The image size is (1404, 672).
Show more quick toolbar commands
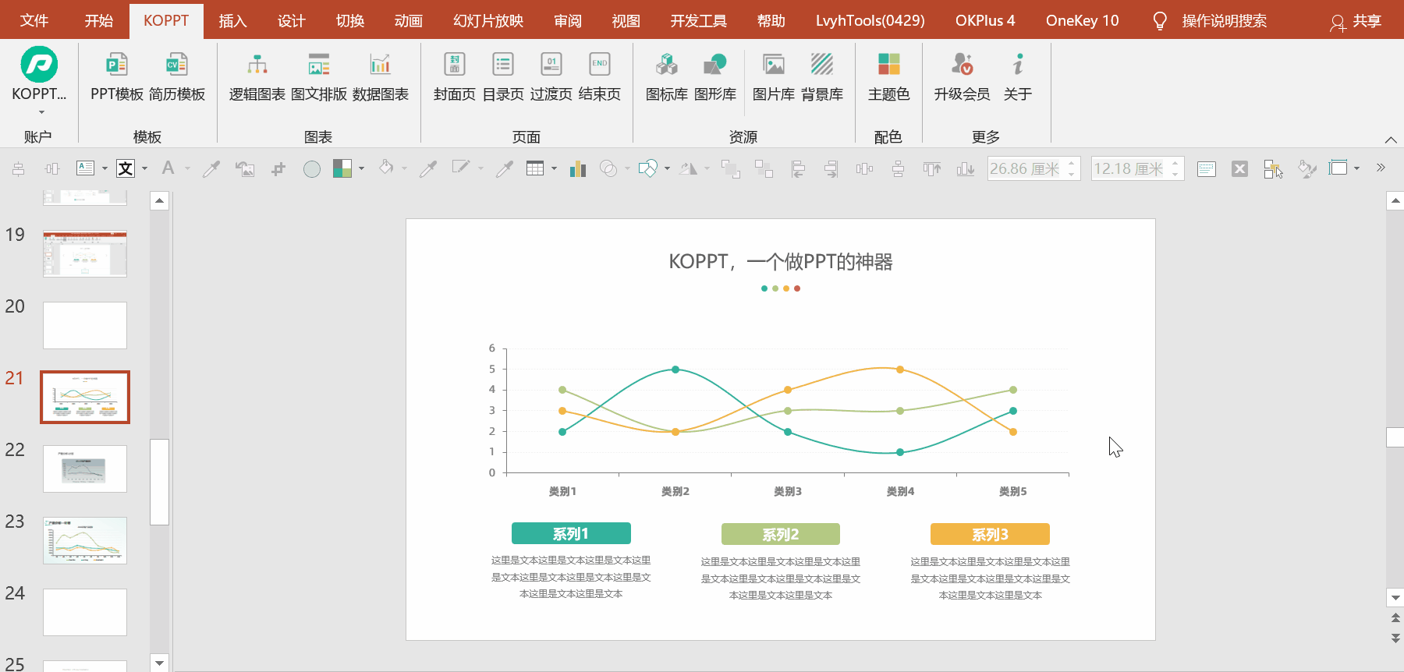(1381, 168)
